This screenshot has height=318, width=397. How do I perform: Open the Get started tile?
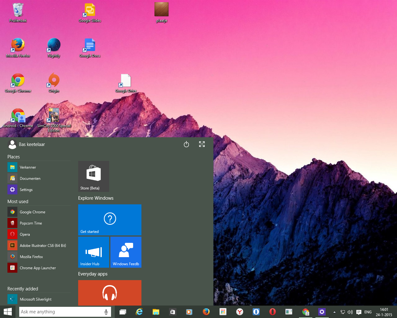pos(110,220)
